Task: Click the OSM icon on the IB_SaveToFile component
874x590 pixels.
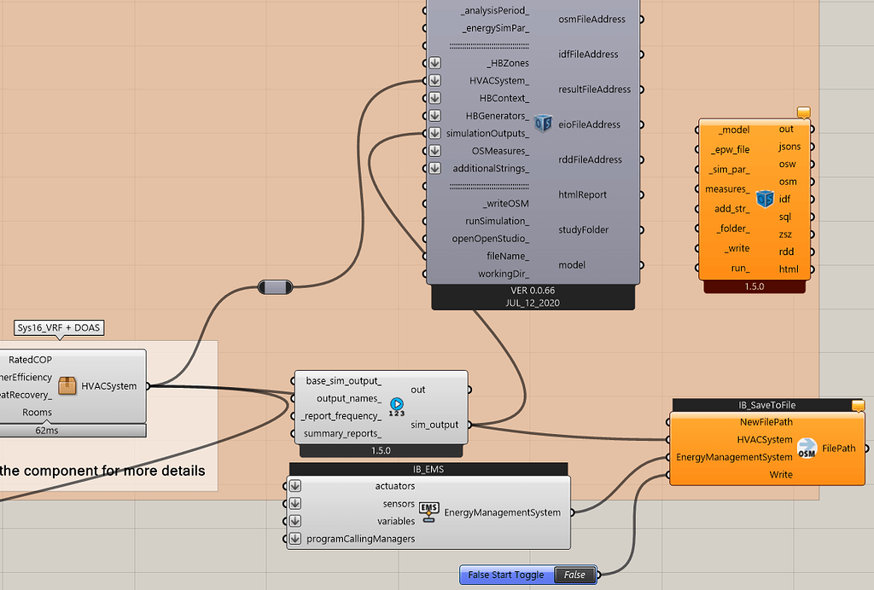Action: coord(806,447)
